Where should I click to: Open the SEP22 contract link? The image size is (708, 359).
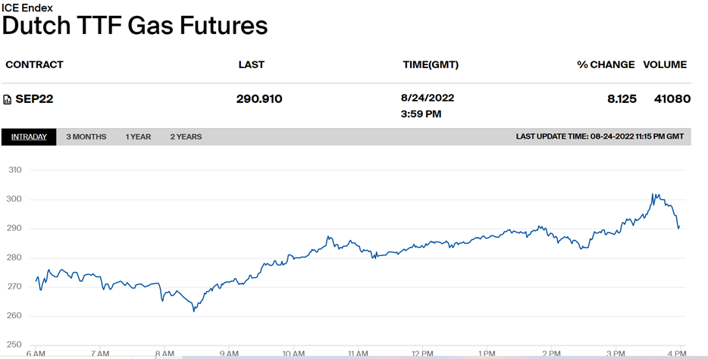[34, 99]
